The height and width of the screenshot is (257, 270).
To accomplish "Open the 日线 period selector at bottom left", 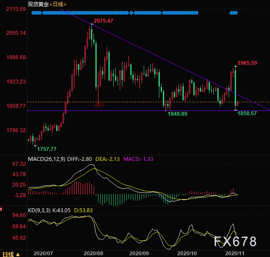I will [x=11, y=254].
